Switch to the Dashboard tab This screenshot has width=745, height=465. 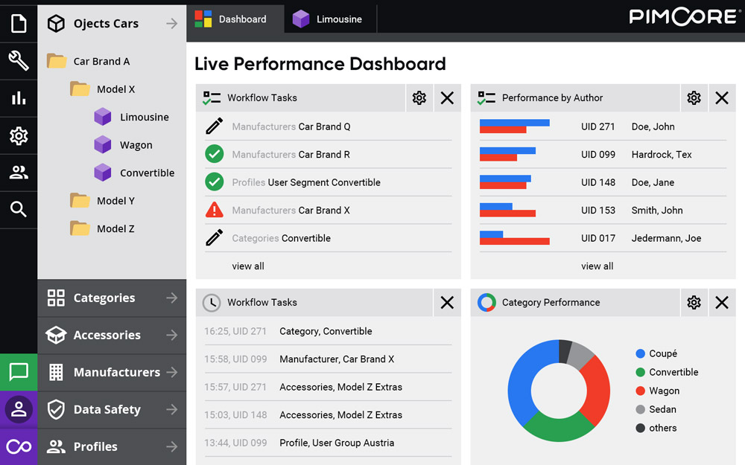click(235, 19)
